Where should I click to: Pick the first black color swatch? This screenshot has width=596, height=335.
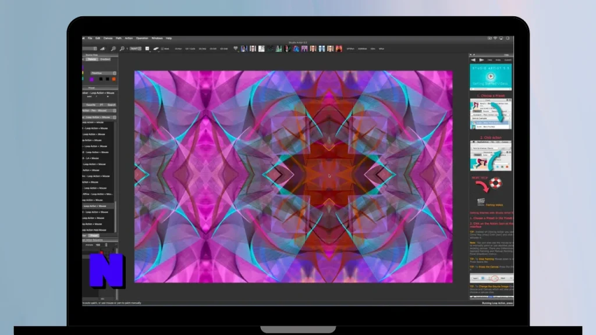(x=101, y=79)
